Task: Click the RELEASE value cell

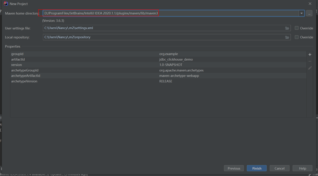Action: pyautogui.click(x=166, y=81)
